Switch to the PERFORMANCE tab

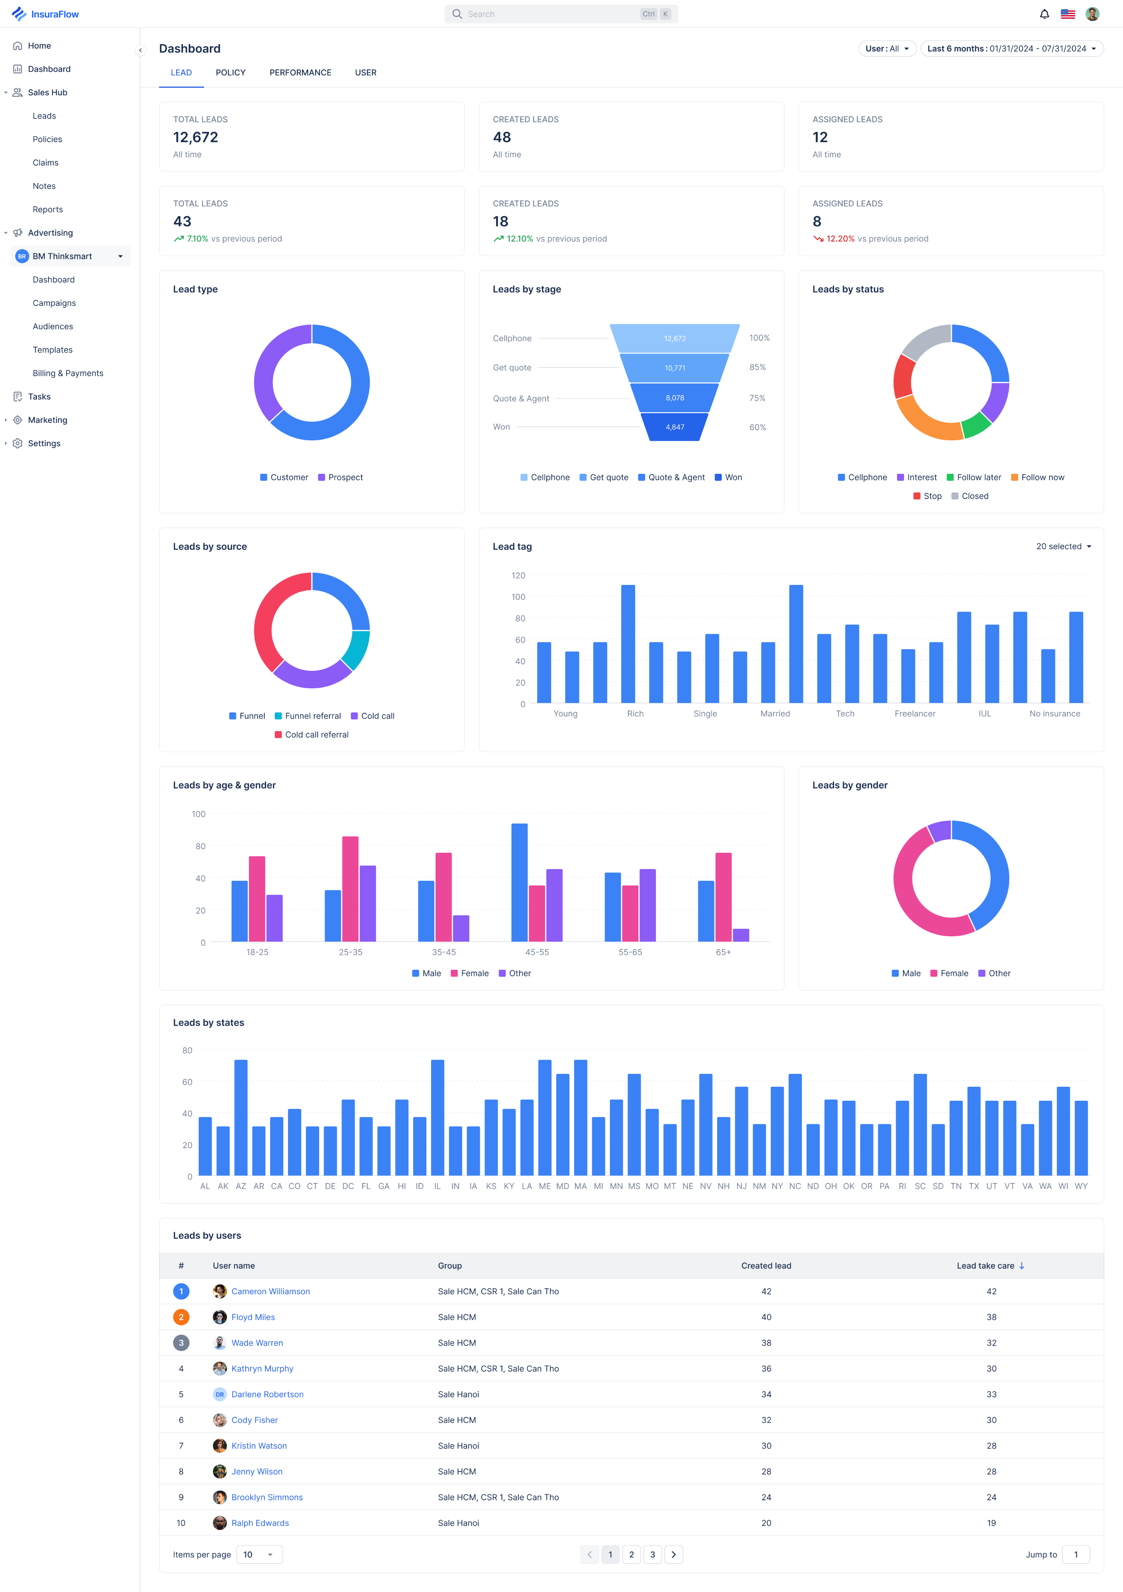[300, 73]
